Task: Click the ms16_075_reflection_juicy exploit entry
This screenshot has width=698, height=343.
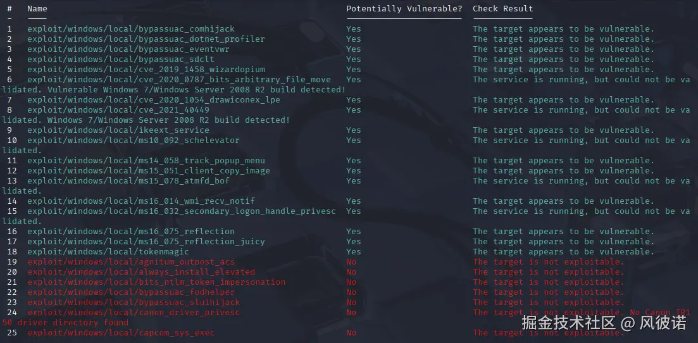Action: (146, 242)
